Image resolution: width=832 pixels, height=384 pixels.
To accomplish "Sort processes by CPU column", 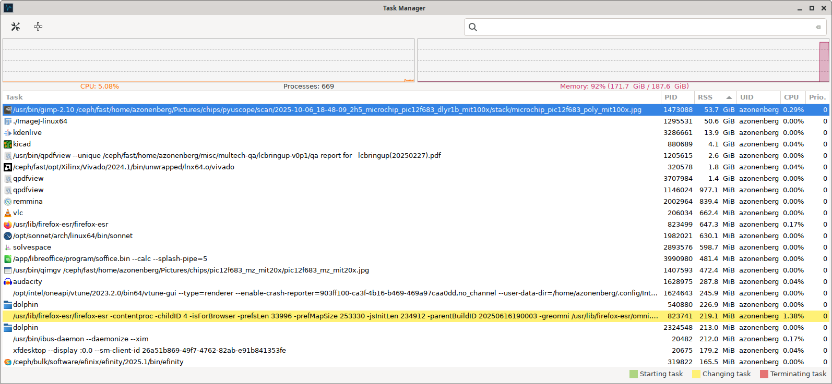I will click(x=791, y=97).
